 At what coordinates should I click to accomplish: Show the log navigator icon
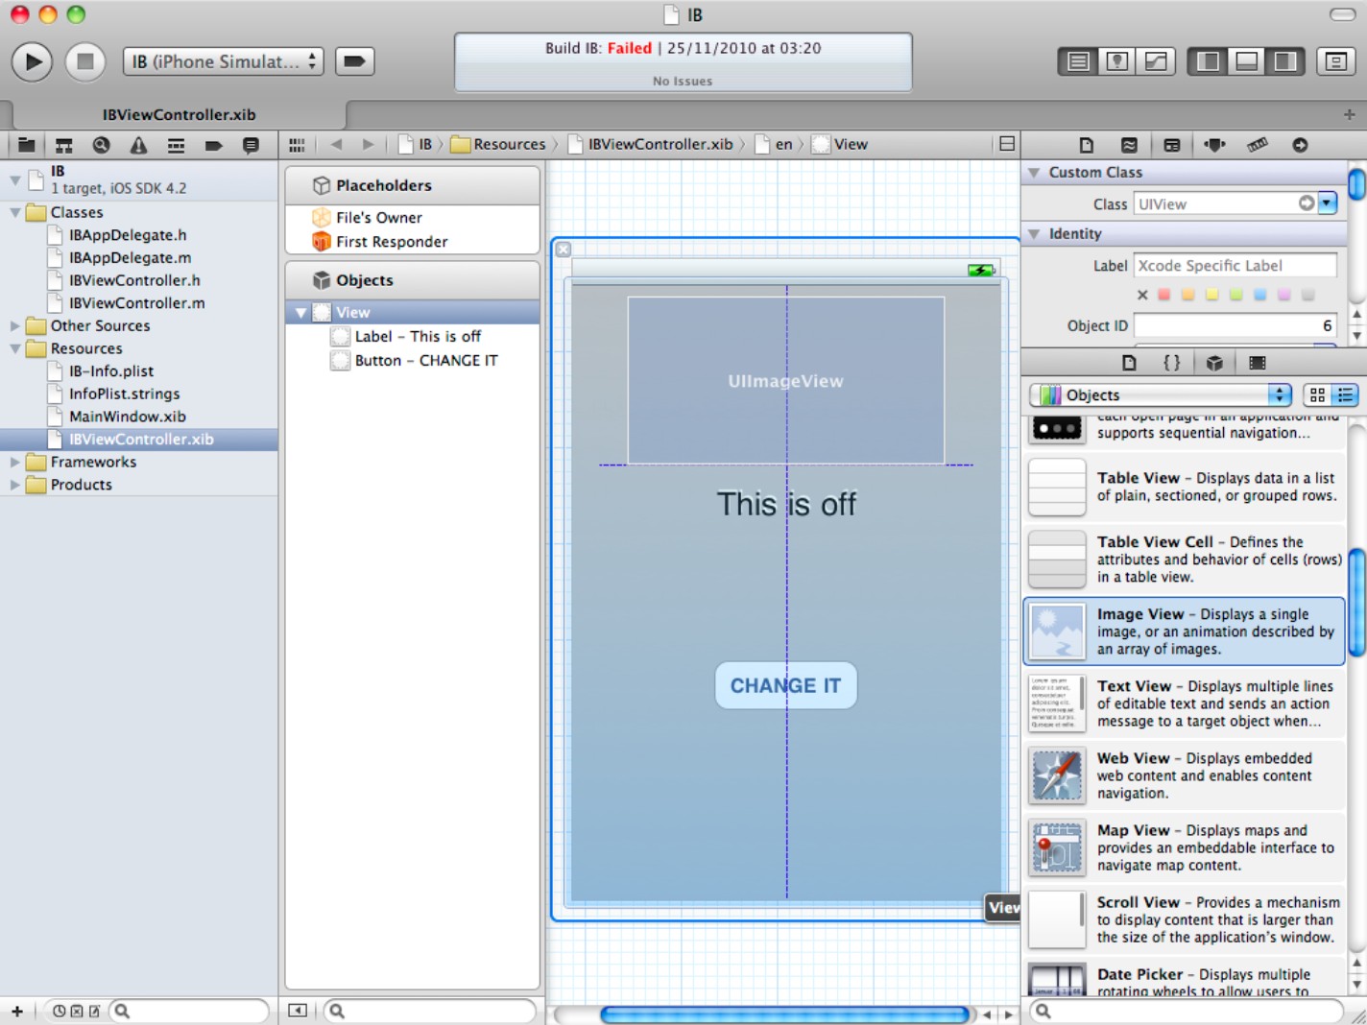point(251,145)
